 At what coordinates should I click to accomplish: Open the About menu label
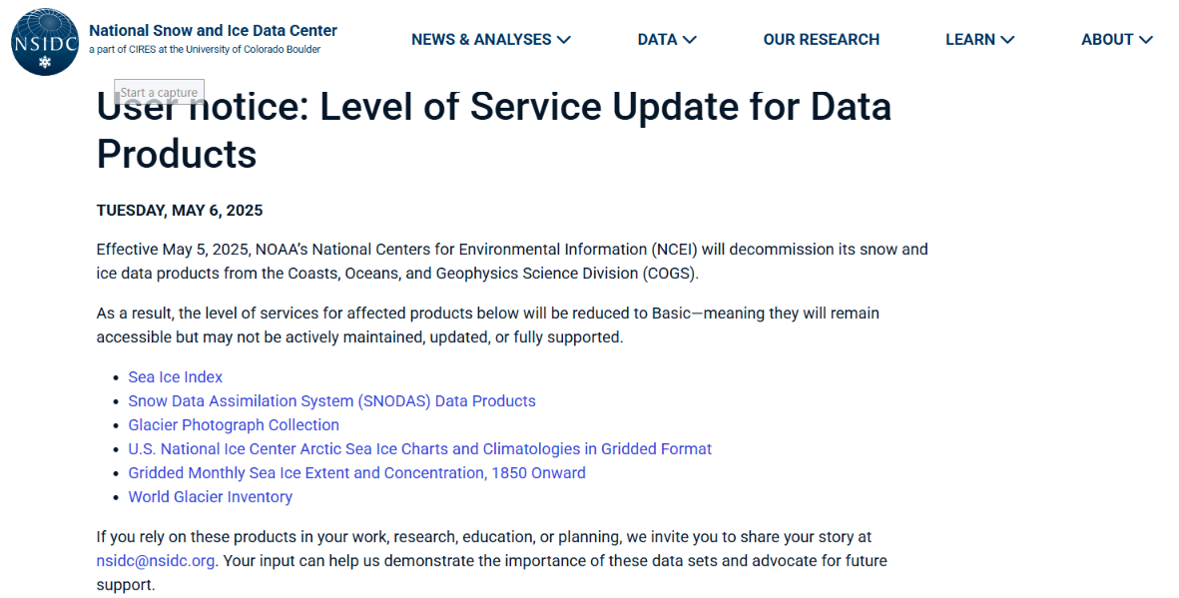click(1106, 40)
